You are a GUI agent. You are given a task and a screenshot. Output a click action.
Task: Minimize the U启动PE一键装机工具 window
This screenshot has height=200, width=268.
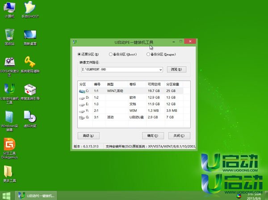coord(174,42)
